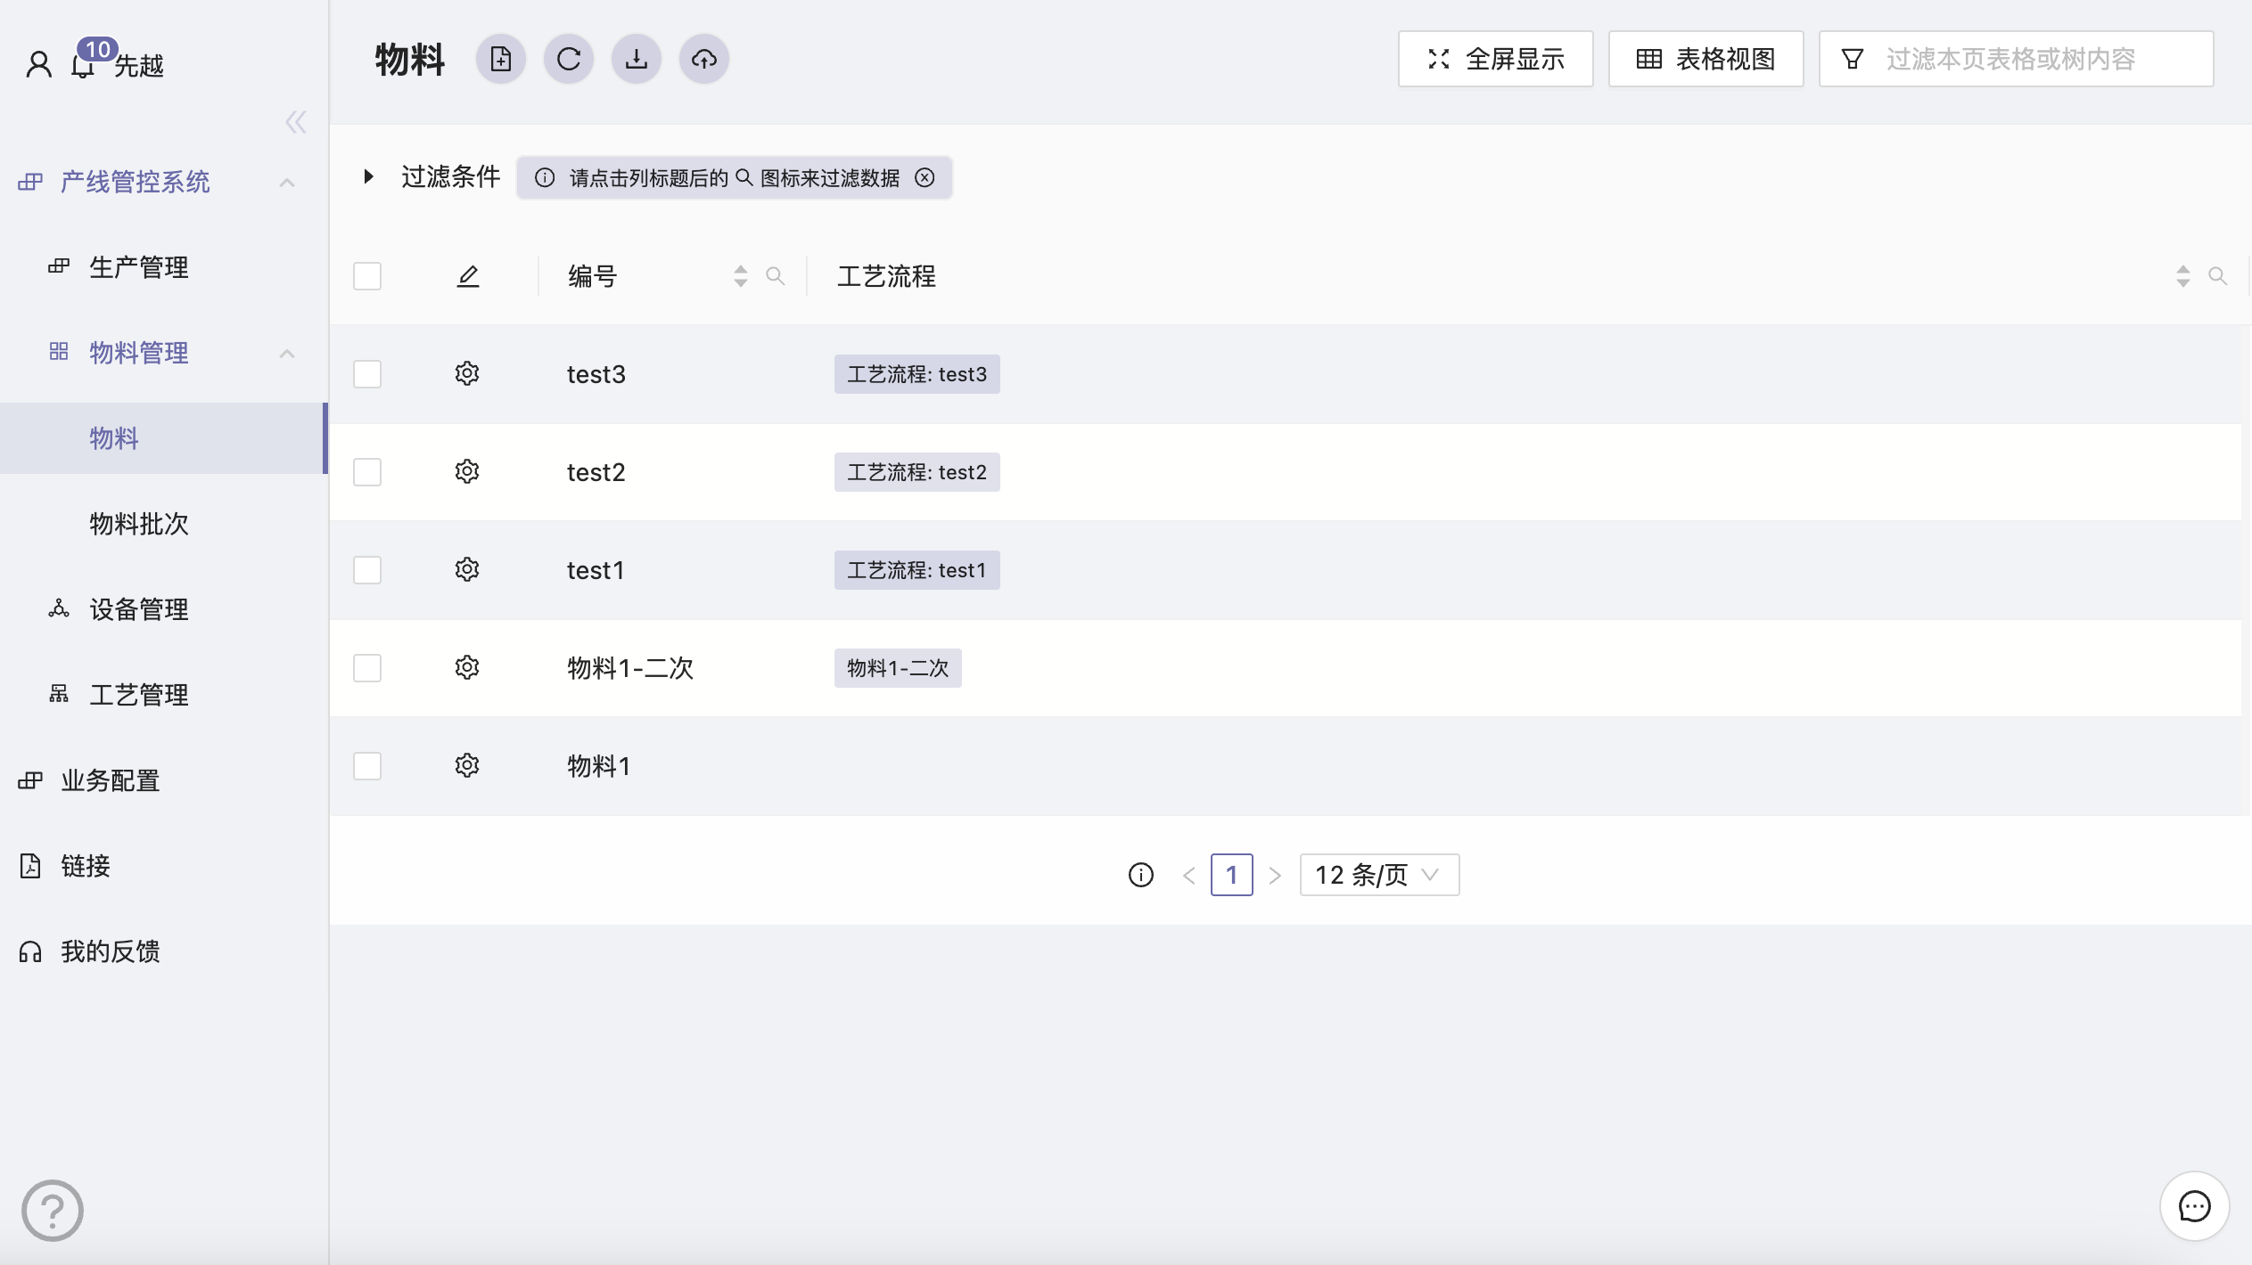Open the notification bell with badge 10
2252x1265 pixels.
(84, 64)
